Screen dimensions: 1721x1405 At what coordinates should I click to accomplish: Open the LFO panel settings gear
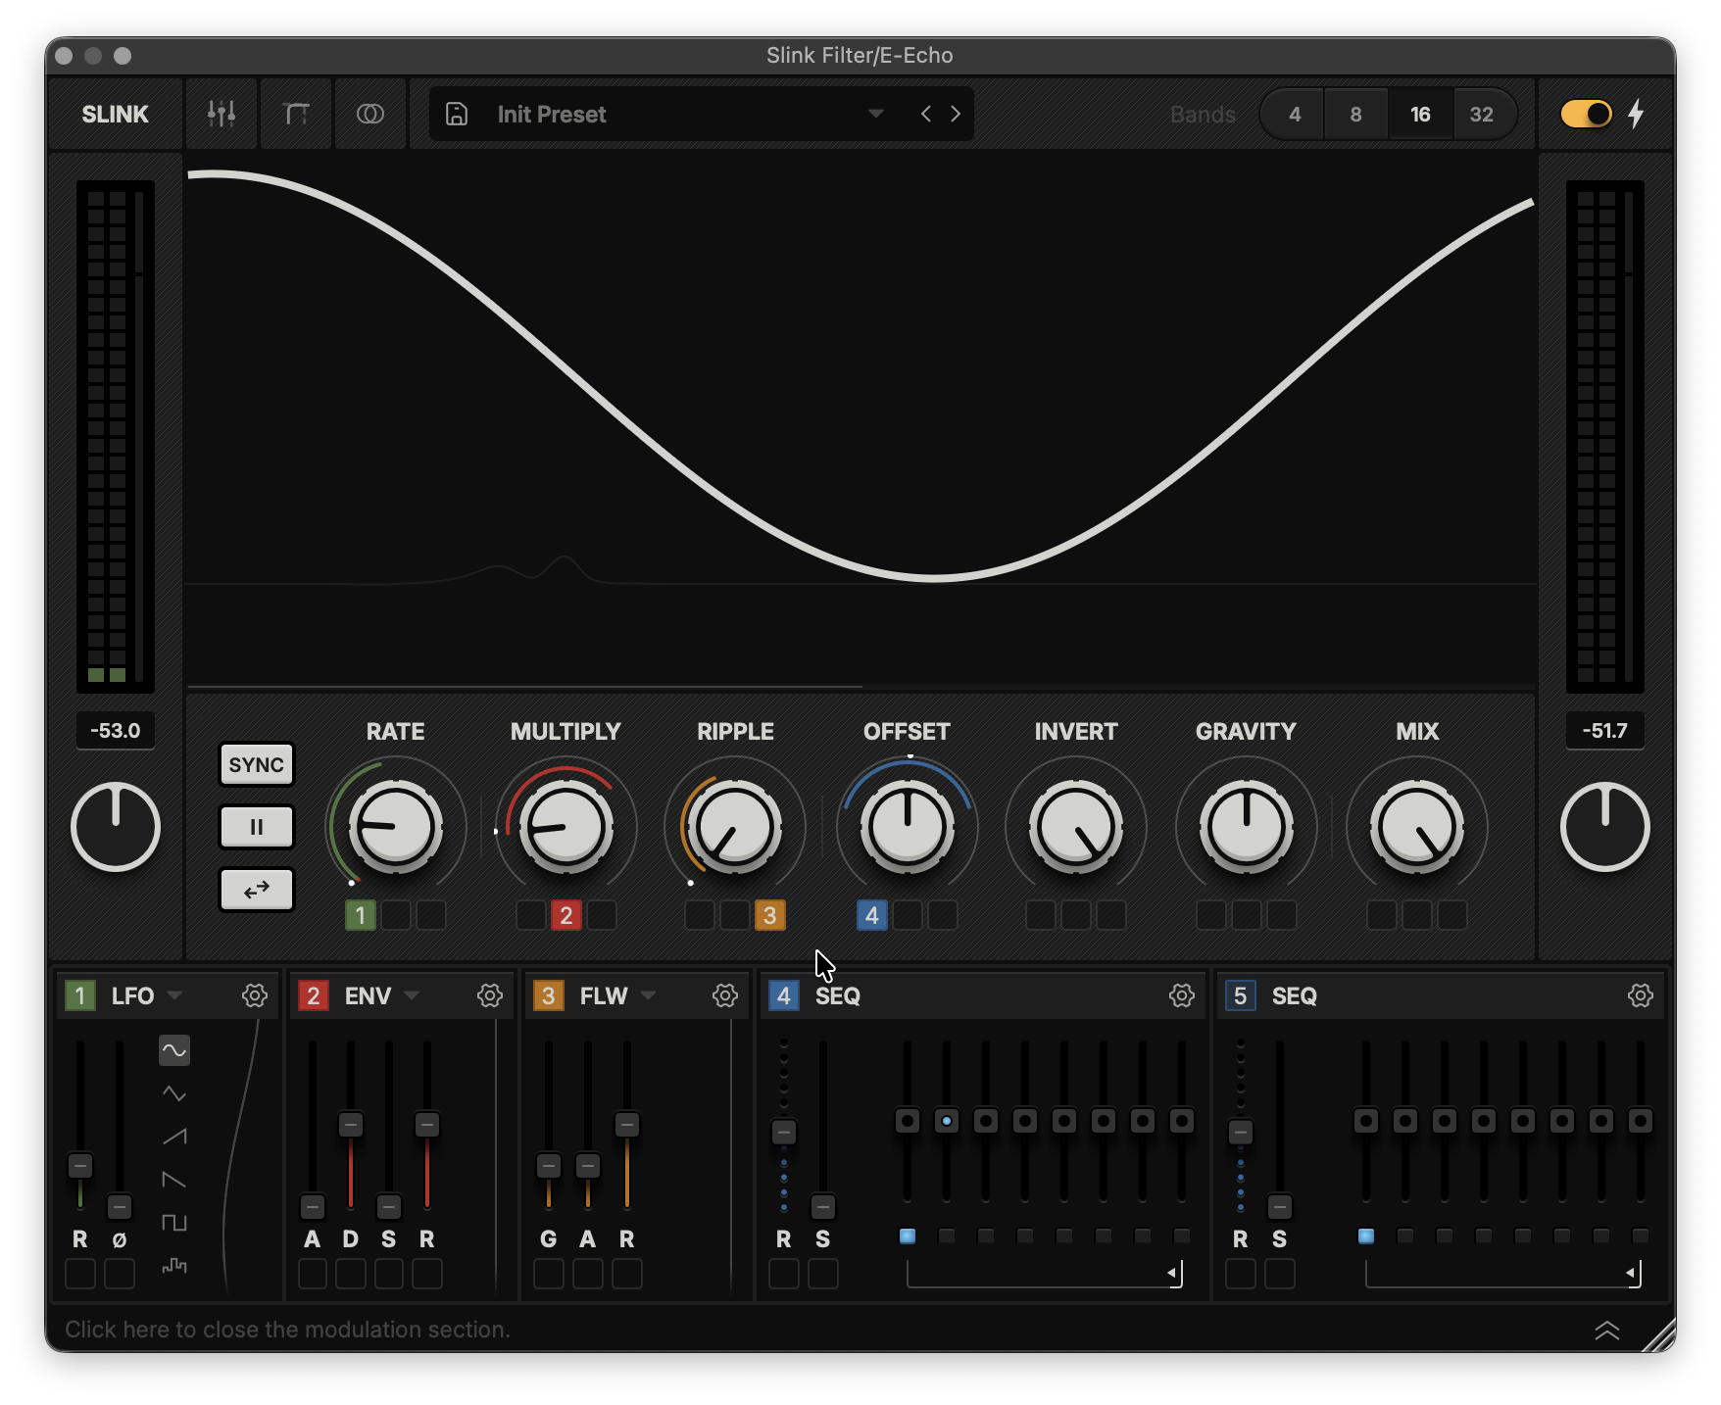255,995
